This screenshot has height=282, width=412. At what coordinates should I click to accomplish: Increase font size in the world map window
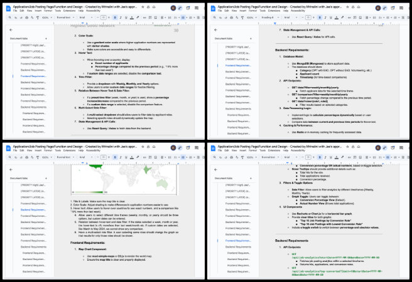[x=109, y=157]
